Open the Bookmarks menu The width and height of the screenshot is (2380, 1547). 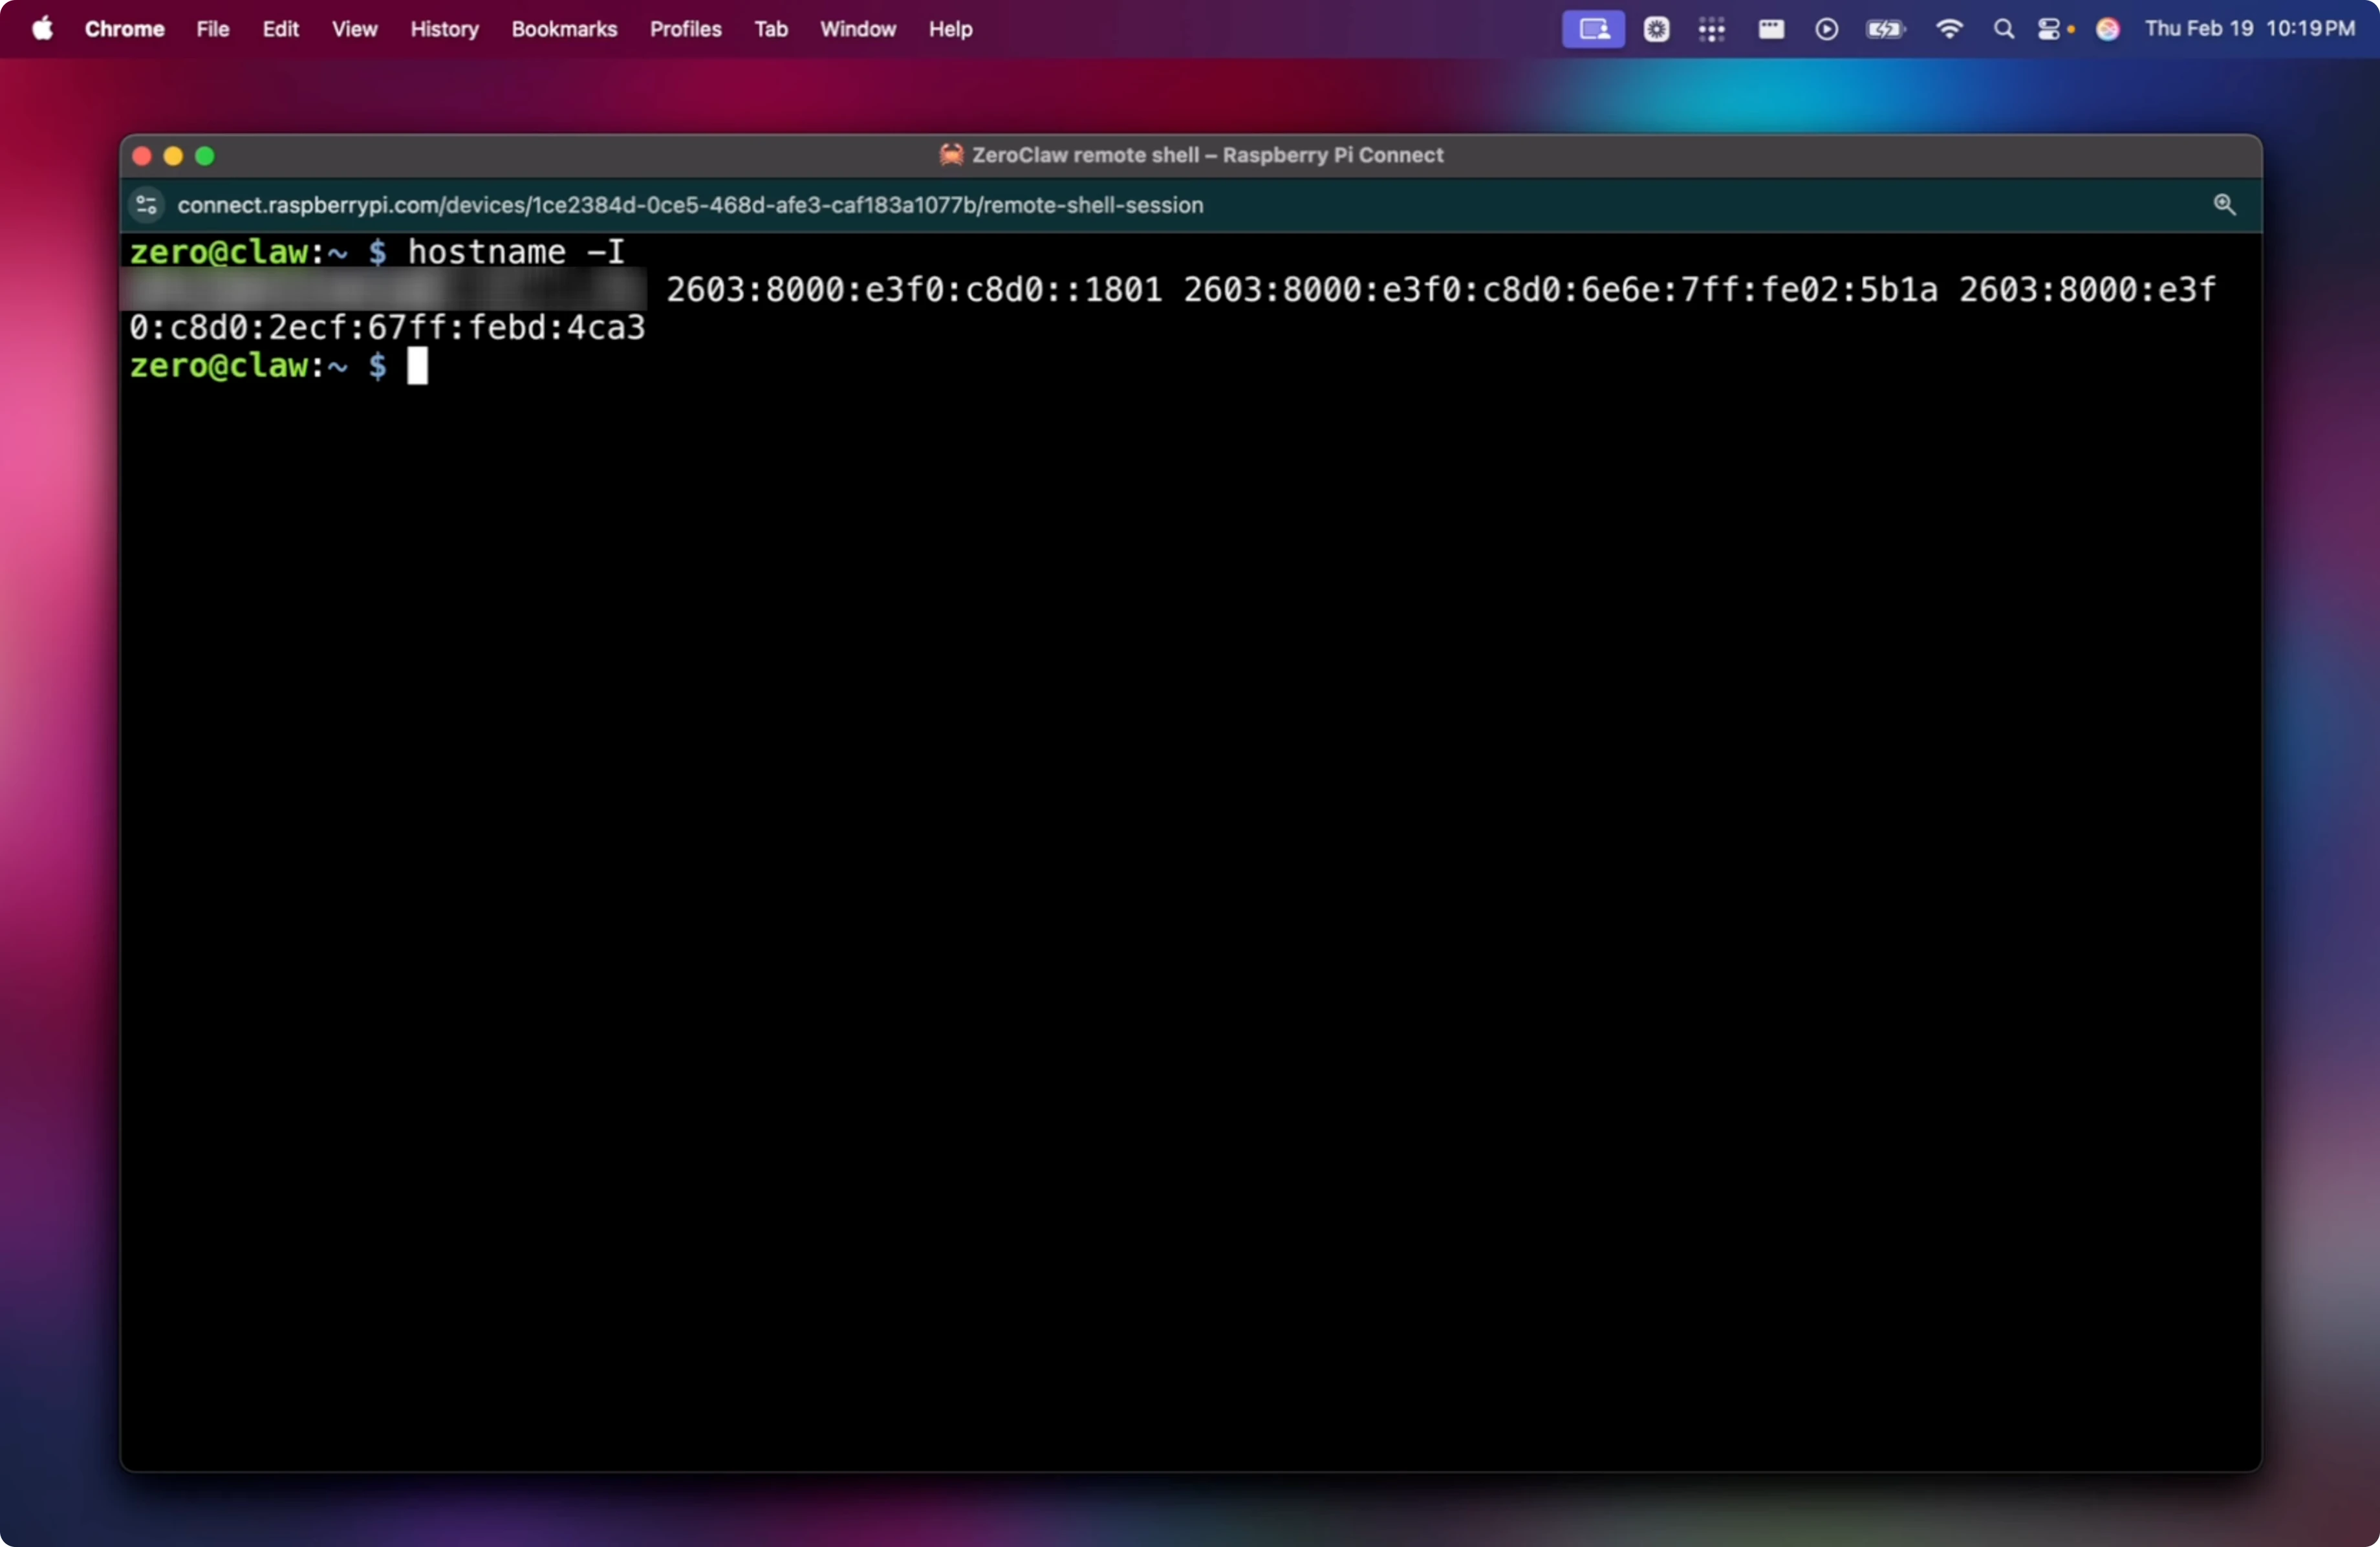(564, 29)
